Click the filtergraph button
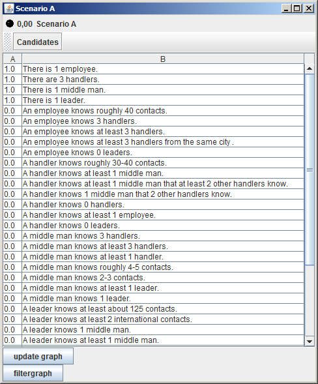The height and width of the screenshot is (384, 318). (x=33, y=373)
